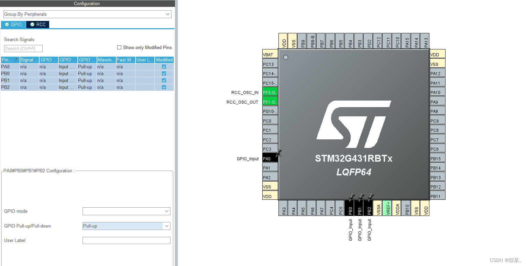
Task: Click the Search Signals input field
Action: coord(23,48)
